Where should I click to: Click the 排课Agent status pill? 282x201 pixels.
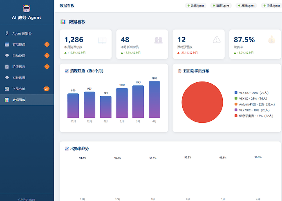tap(221, 6)
